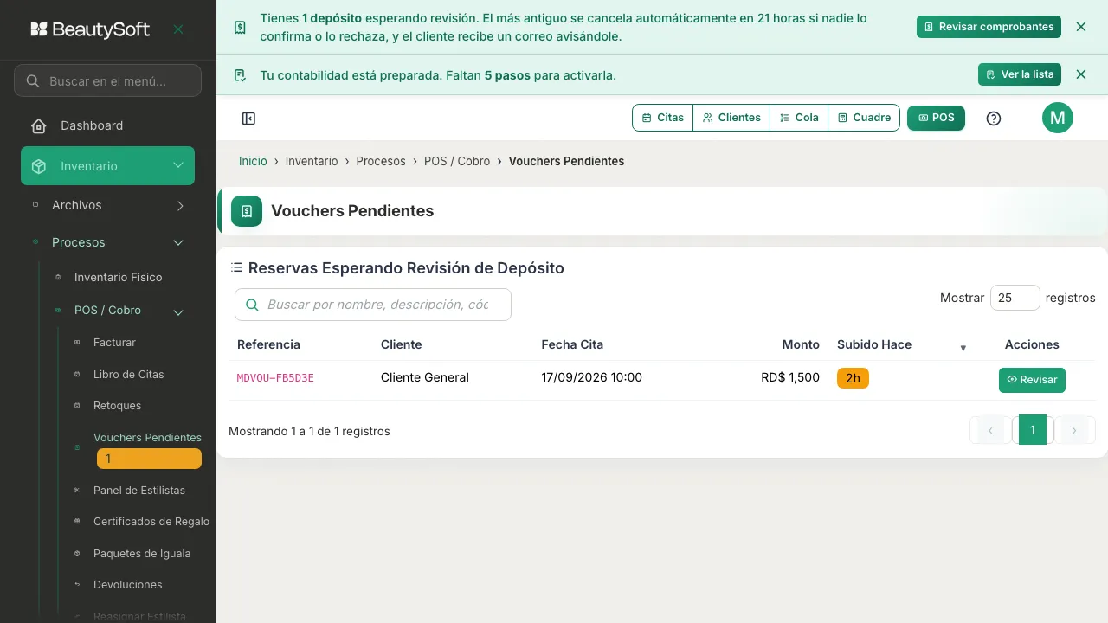This screenshot has height=623, width=1108.
Task: Open the Retoques menu item
Action: [117, 406]
